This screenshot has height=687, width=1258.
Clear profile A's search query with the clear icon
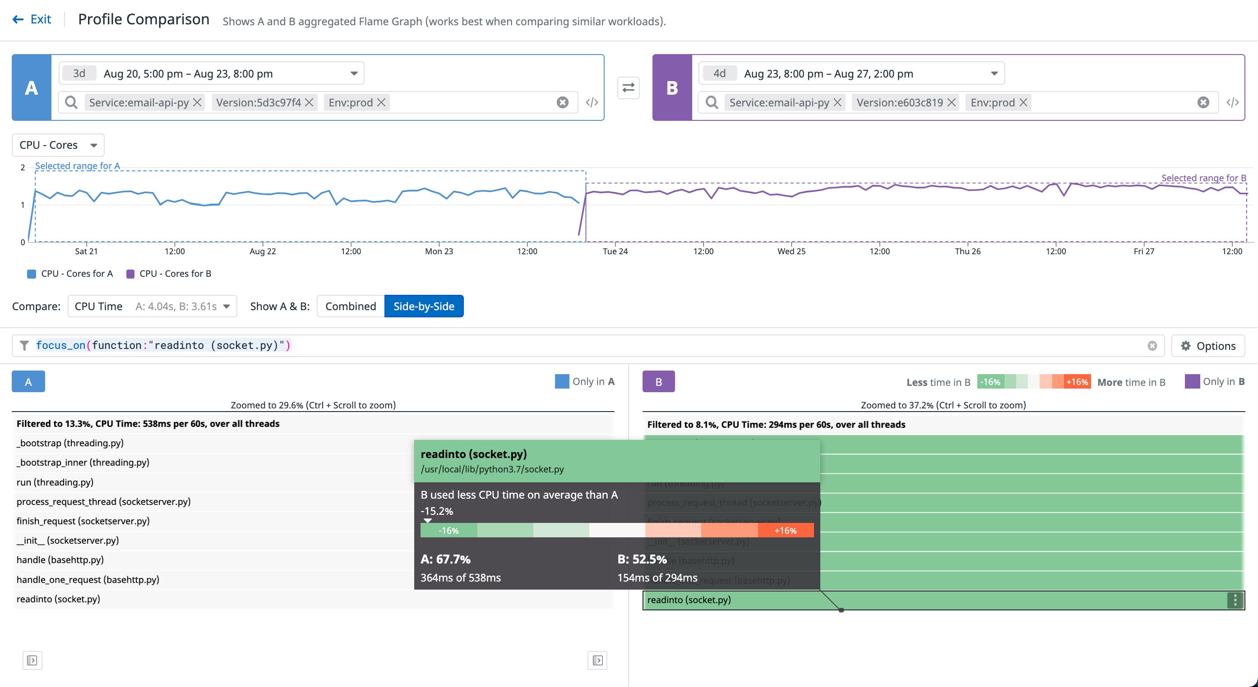tap(563, 102)
